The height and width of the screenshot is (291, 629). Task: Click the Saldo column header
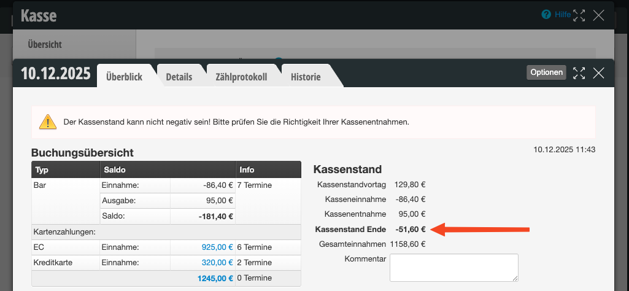pyautogui.click(x=115, y=169)
